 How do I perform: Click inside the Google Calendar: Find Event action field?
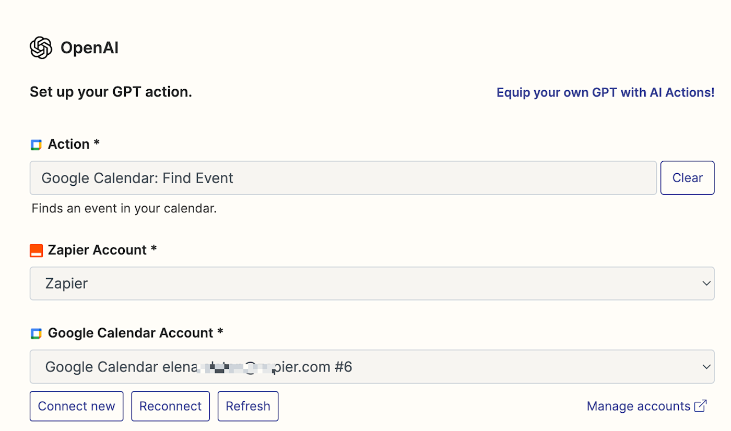click(343, 178)
